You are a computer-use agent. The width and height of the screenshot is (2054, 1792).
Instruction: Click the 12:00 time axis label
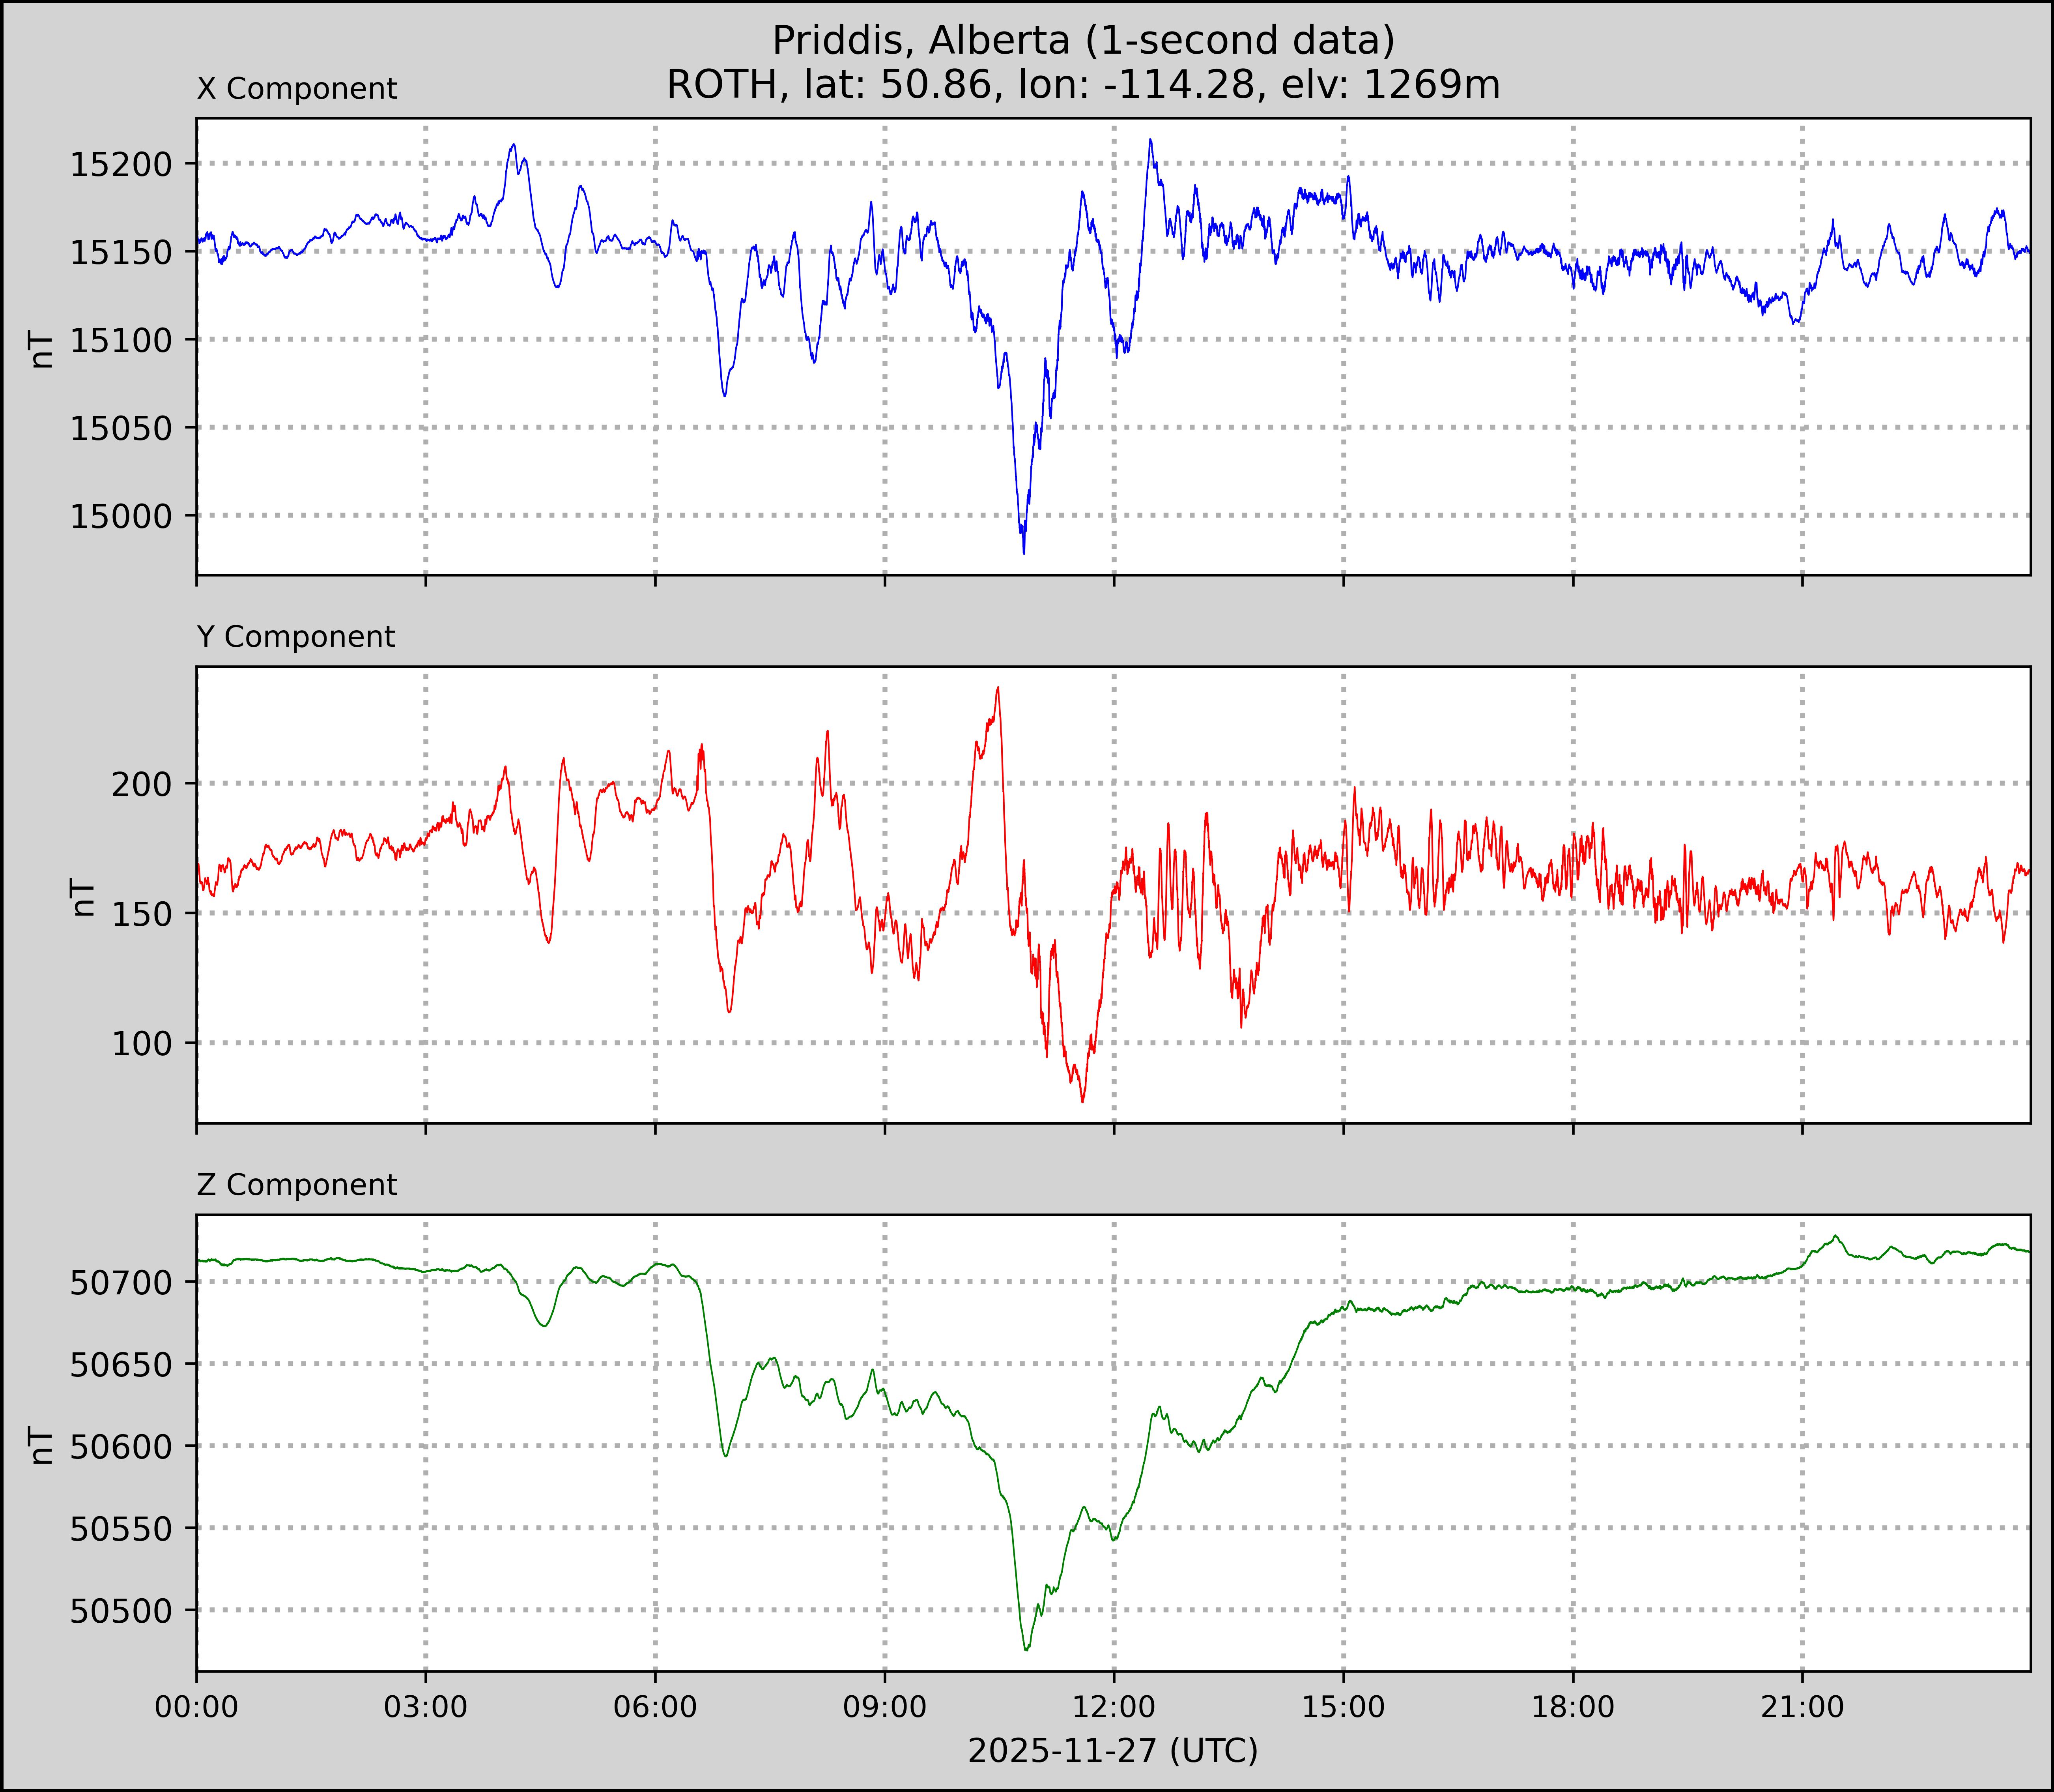tap(1114, 1707)
